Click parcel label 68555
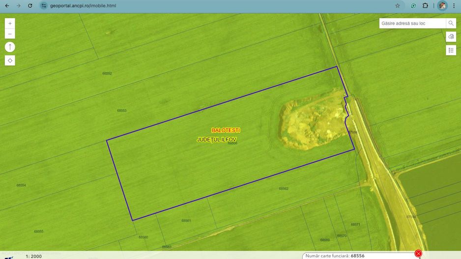 tap(38, 231)
